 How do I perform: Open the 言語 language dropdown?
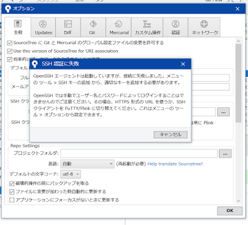pos(87,164)
